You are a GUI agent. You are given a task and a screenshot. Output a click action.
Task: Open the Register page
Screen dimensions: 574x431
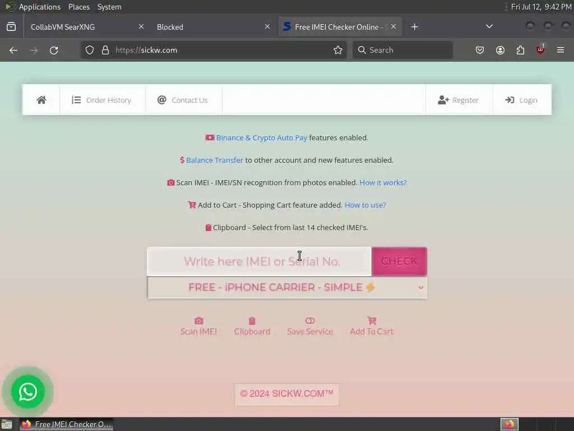(x=459, y=100)
